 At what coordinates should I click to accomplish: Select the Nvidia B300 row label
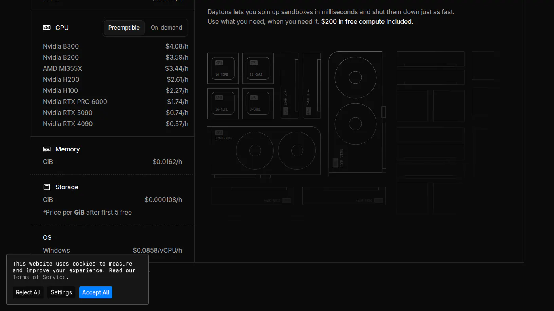(x=61, y=46)
